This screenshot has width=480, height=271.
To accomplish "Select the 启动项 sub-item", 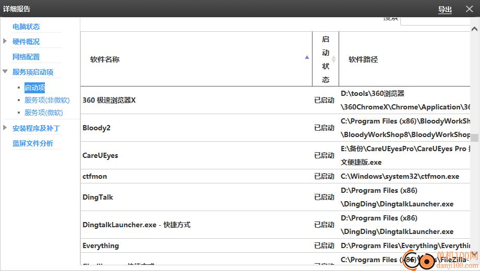I will tap(34, 88).
